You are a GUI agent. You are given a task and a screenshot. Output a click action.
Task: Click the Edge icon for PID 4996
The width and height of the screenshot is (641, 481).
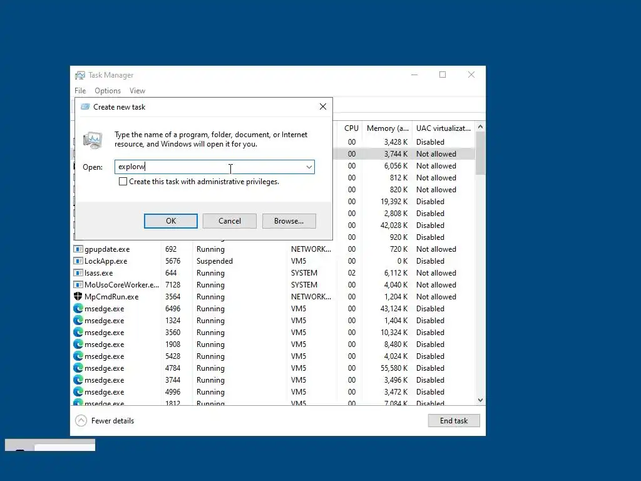point(78,391)
